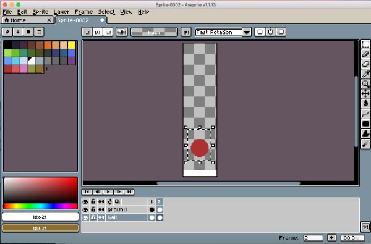Screen dimensions: 371x244
Task: Go to the last frame
Action: pos(129,191)
